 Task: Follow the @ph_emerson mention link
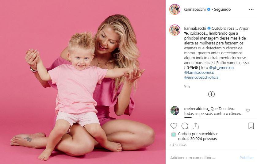(x=221, y=68)
